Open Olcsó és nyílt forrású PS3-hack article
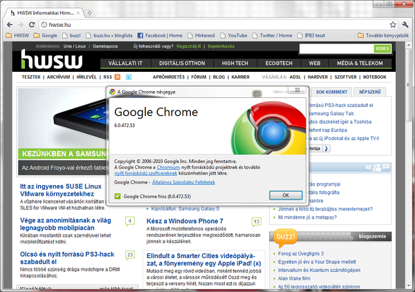Screen dimensions: 415x292 tap(67, 258)
